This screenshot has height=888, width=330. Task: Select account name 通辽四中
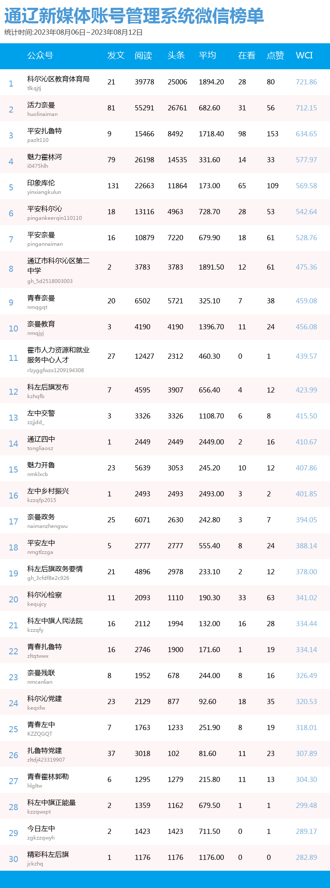point(41,439)
